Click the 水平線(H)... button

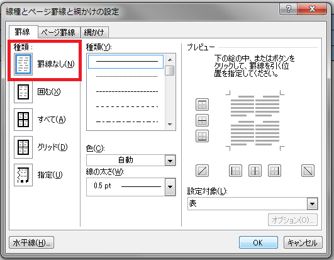coord(31,242)
